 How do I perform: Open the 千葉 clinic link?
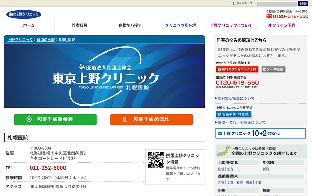point(258,182)
